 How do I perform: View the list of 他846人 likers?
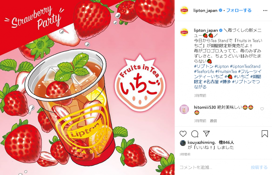click(226, 143)
